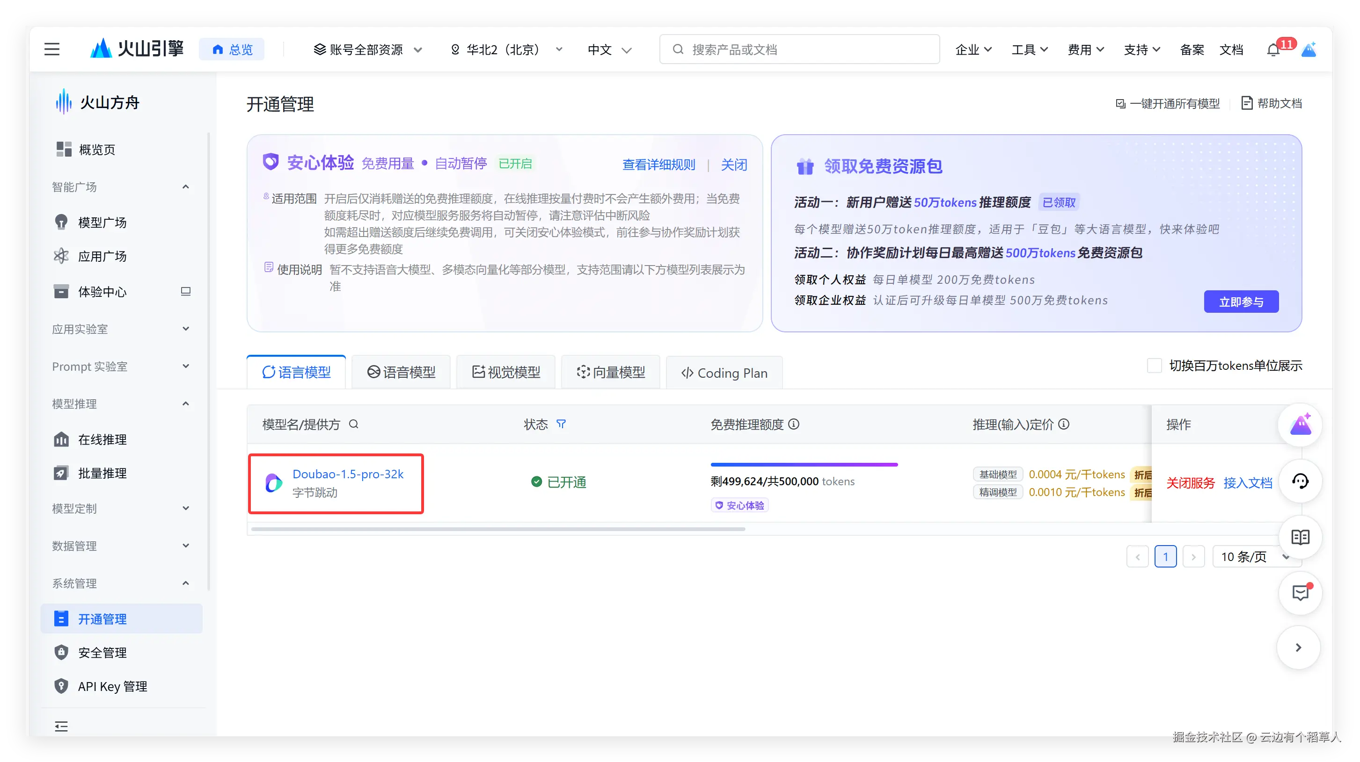
Task: Click the feedback message icon with red dot
Action: pos(1300,593)
